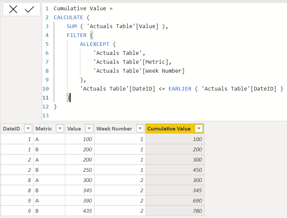Click the EARLIER function on line 10

[180, 89]
